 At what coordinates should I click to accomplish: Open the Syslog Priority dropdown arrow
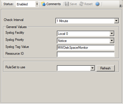pos(112,41)
